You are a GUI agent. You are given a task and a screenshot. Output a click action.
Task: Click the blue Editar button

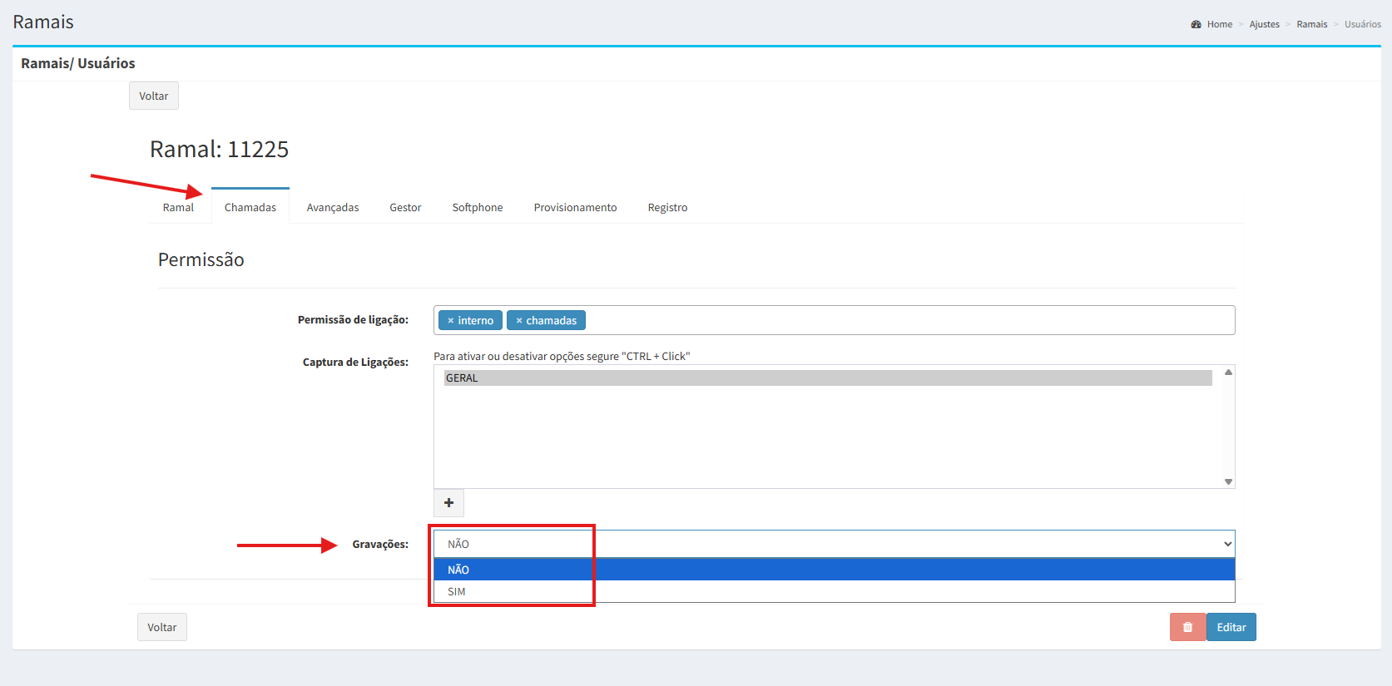(1231, 627)
